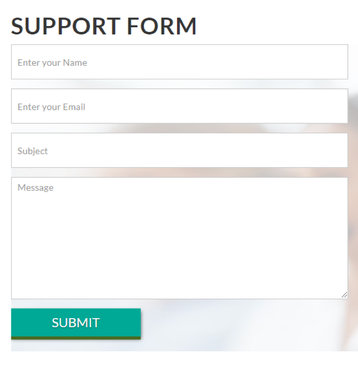Click inside the Message text area
Viewport: 358px width, 365px height.
(x=179, y=238)
